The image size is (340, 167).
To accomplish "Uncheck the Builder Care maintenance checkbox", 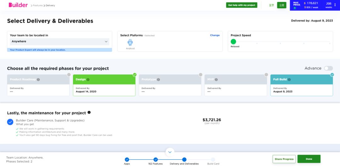I will (x=10, y=122).
